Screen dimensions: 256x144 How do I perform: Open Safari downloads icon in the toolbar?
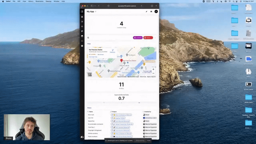click(152, 6)
